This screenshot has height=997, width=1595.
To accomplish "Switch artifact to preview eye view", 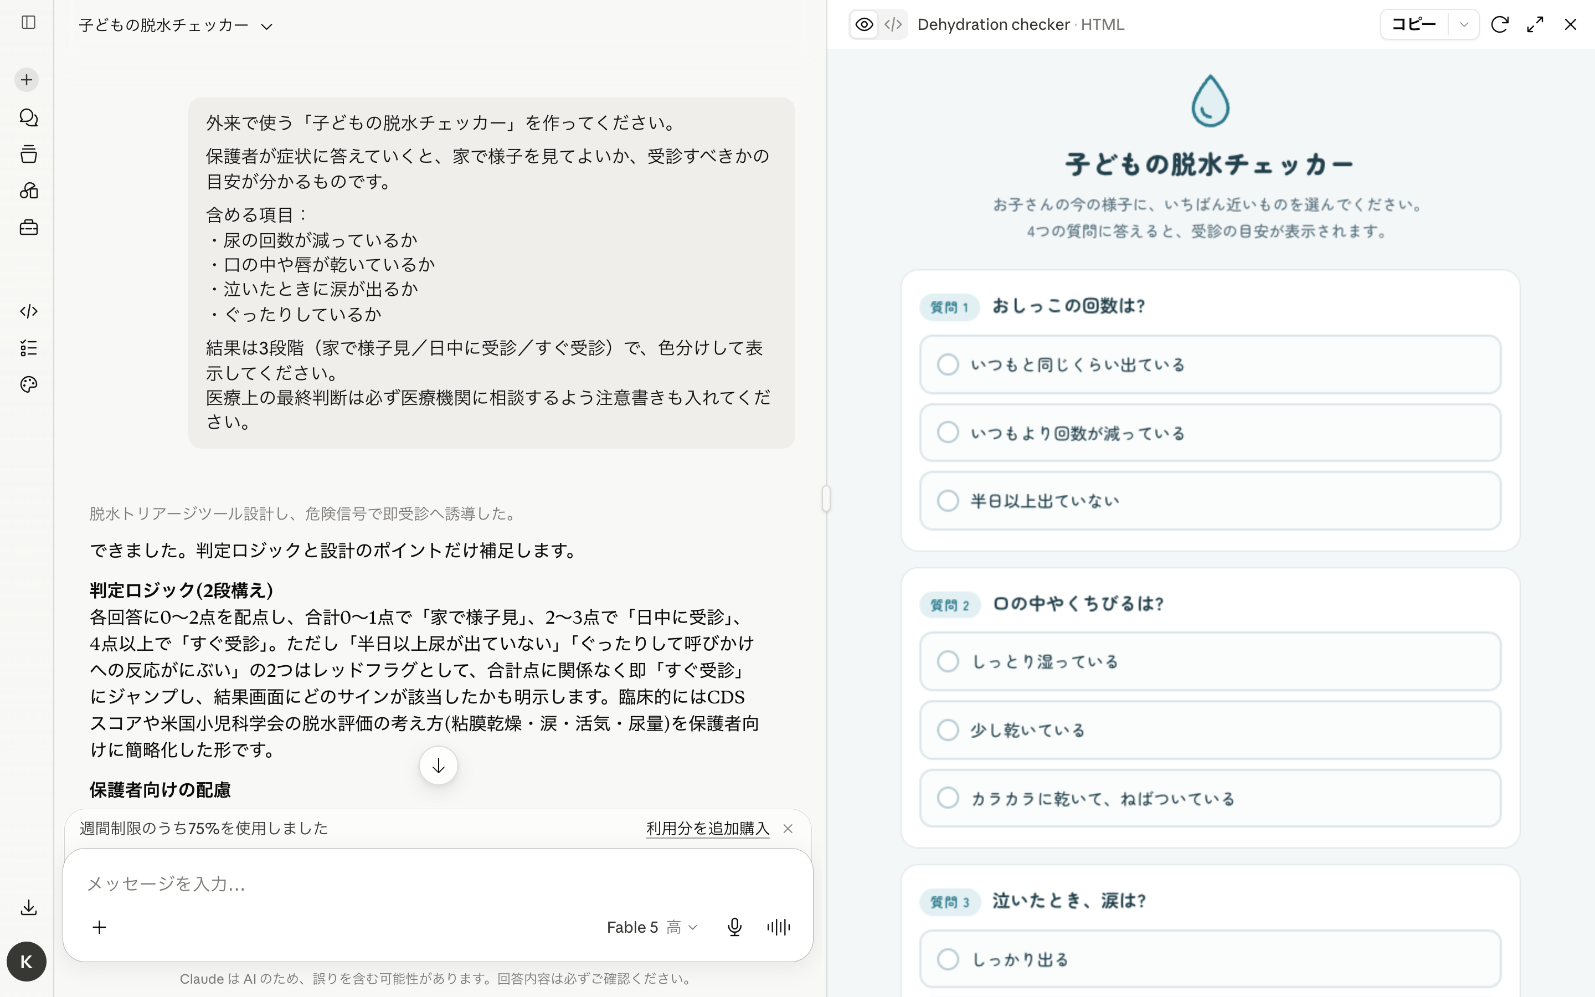I will coord(864,25).
